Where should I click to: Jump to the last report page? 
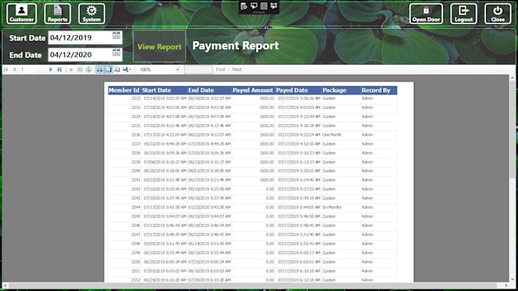tap(59, 69)
